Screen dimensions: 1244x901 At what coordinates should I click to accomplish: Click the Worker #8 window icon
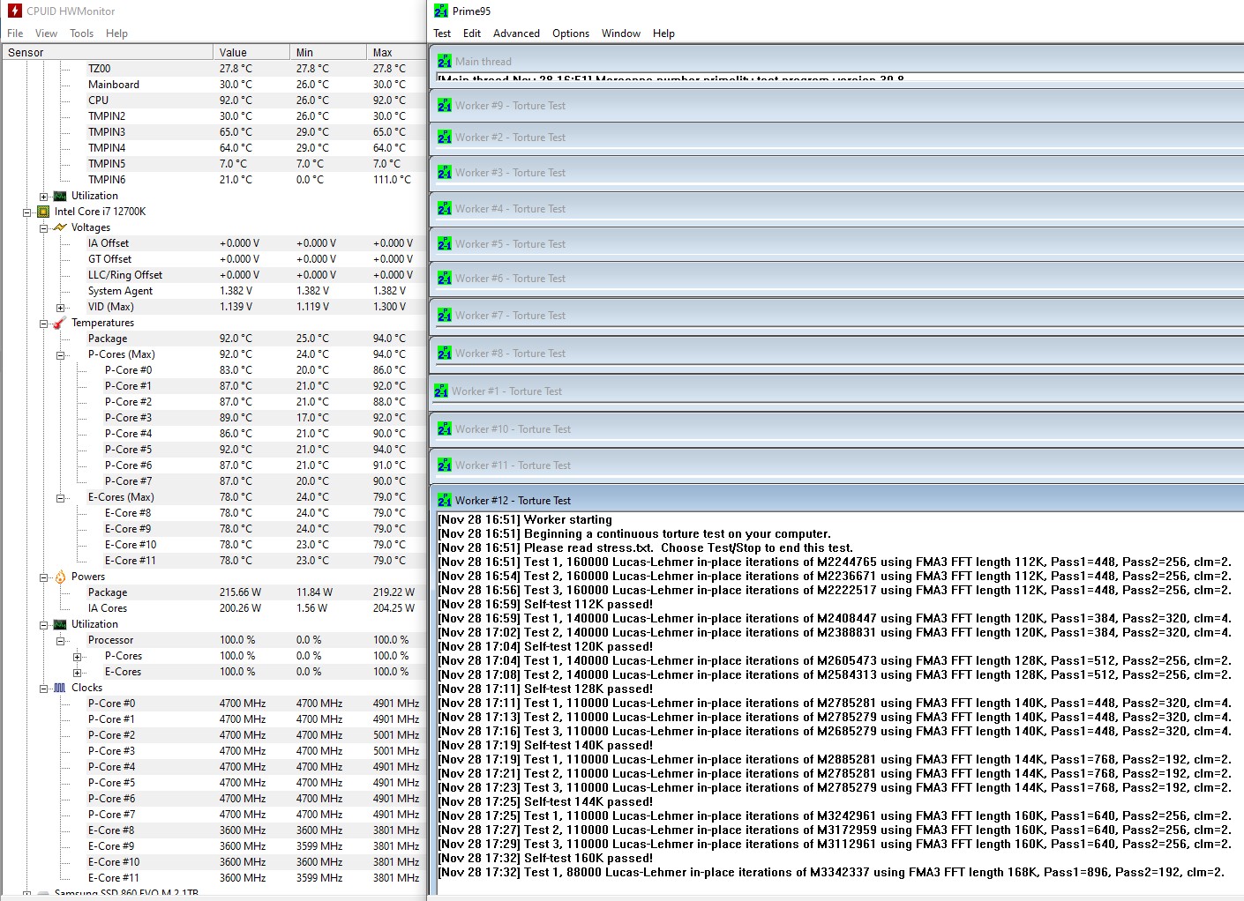(x=445, y=354)
